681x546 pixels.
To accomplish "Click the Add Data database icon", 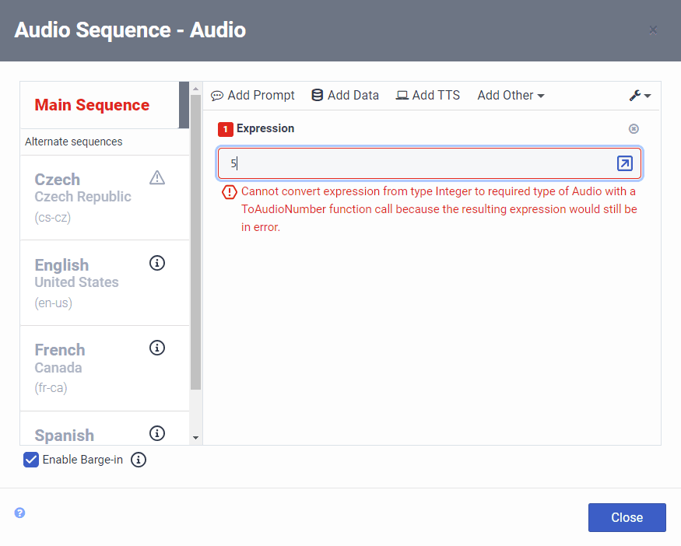I will [x=317, y=96].
